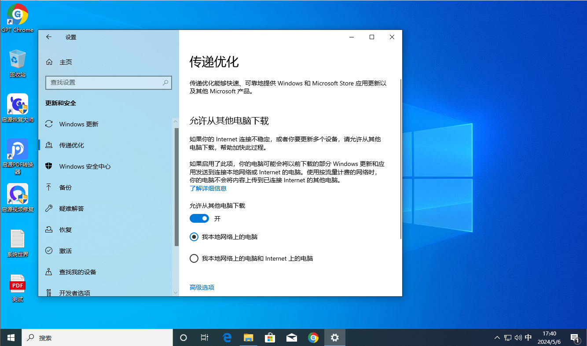Open Microsoft Store from the taskbar
Viewport: 587px width, 346px height.
pyautogui.click(x=270, y=338)
